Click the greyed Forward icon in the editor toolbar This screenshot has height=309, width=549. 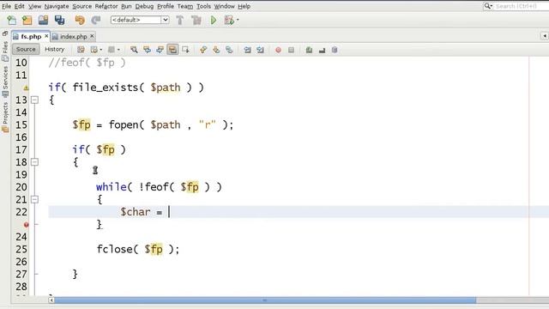click(112, 50)
